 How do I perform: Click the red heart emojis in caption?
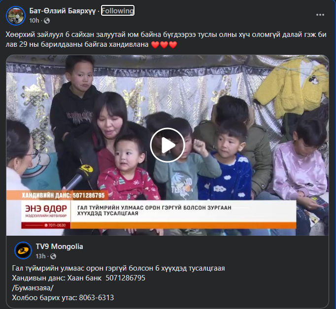[x=164, y=44]
